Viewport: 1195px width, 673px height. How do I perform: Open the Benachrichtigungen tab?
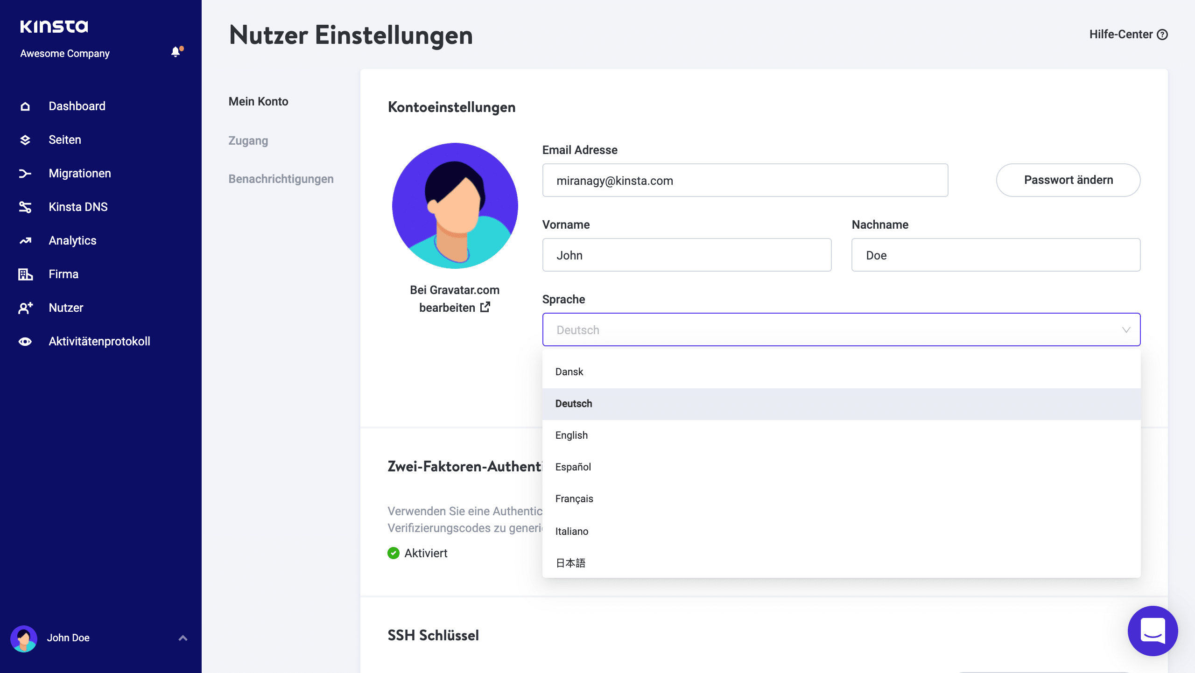pos(281,179)
